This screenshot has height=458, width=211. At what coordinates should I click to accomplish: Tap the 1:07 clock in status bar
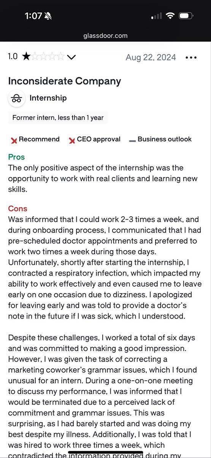coord(33,16)
